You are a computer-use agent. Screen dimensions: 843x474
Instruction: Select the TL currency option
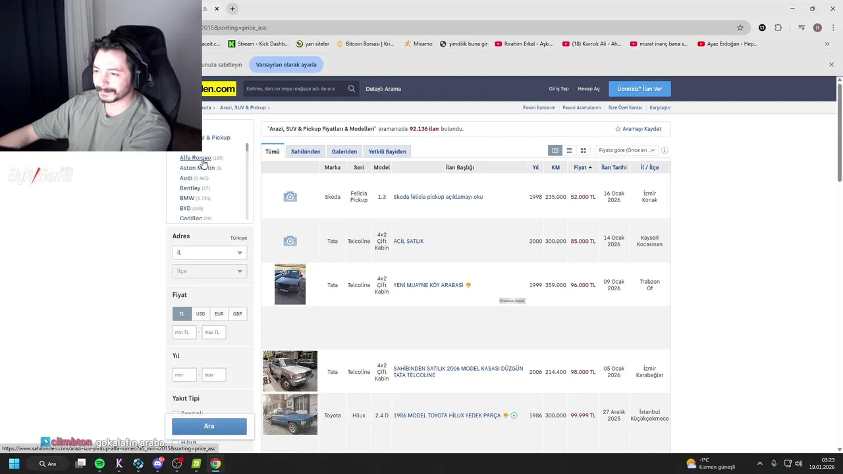click(182, 314)
